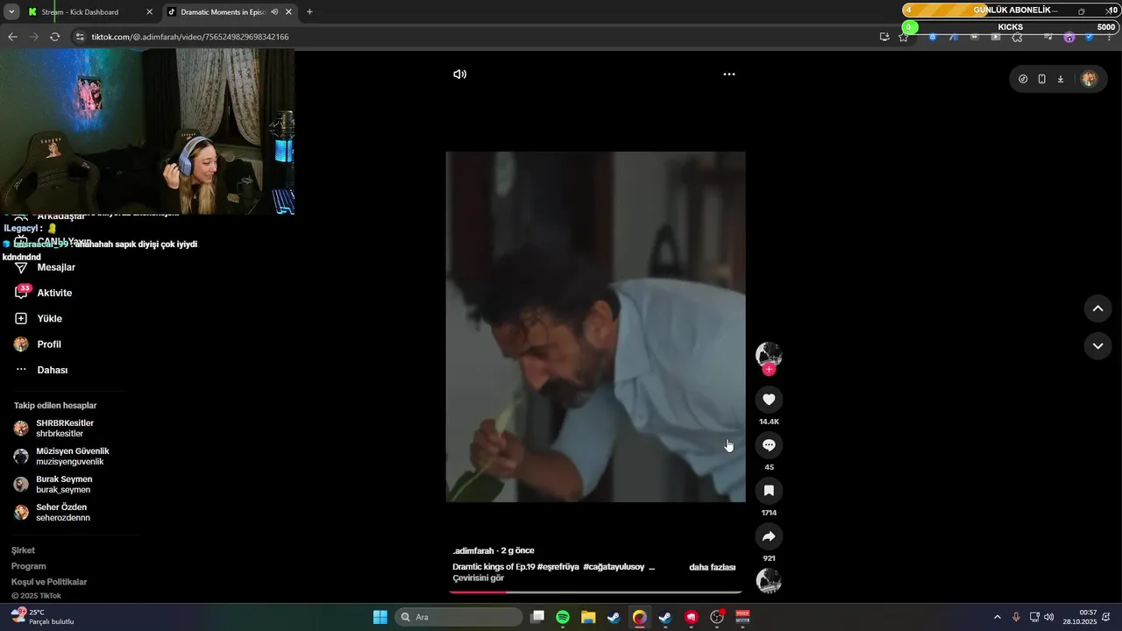Go to the next video with the down chevron
The height and width of the screenshot is (631, 1122).
(x=1097, y=346)
